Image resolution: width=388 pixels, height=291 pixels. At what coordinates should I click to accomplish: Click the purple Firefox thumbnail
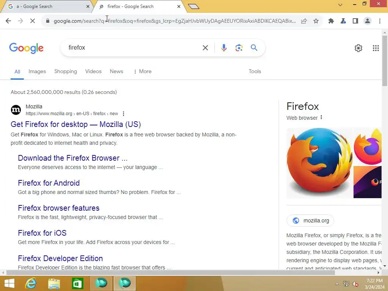click(368, 182)
